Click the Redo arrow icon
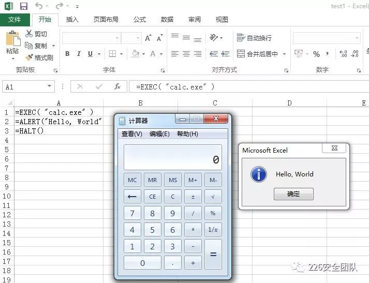The height and width of the screenshot is (283, 369). pos(59,6)
